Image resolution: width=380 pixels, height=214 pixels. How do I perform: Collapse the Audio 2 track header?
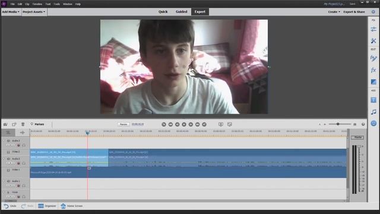tap(4, 159)
